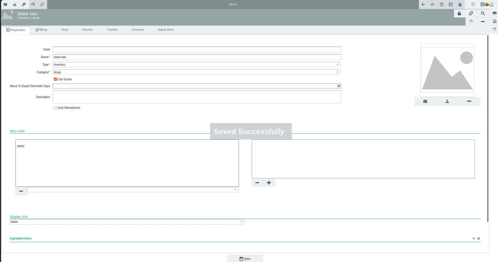Open the bar chart reports icon
Image resolution: width=498 pixels, height=262 pixels.
pyautogui.click(x=14, y=5)
